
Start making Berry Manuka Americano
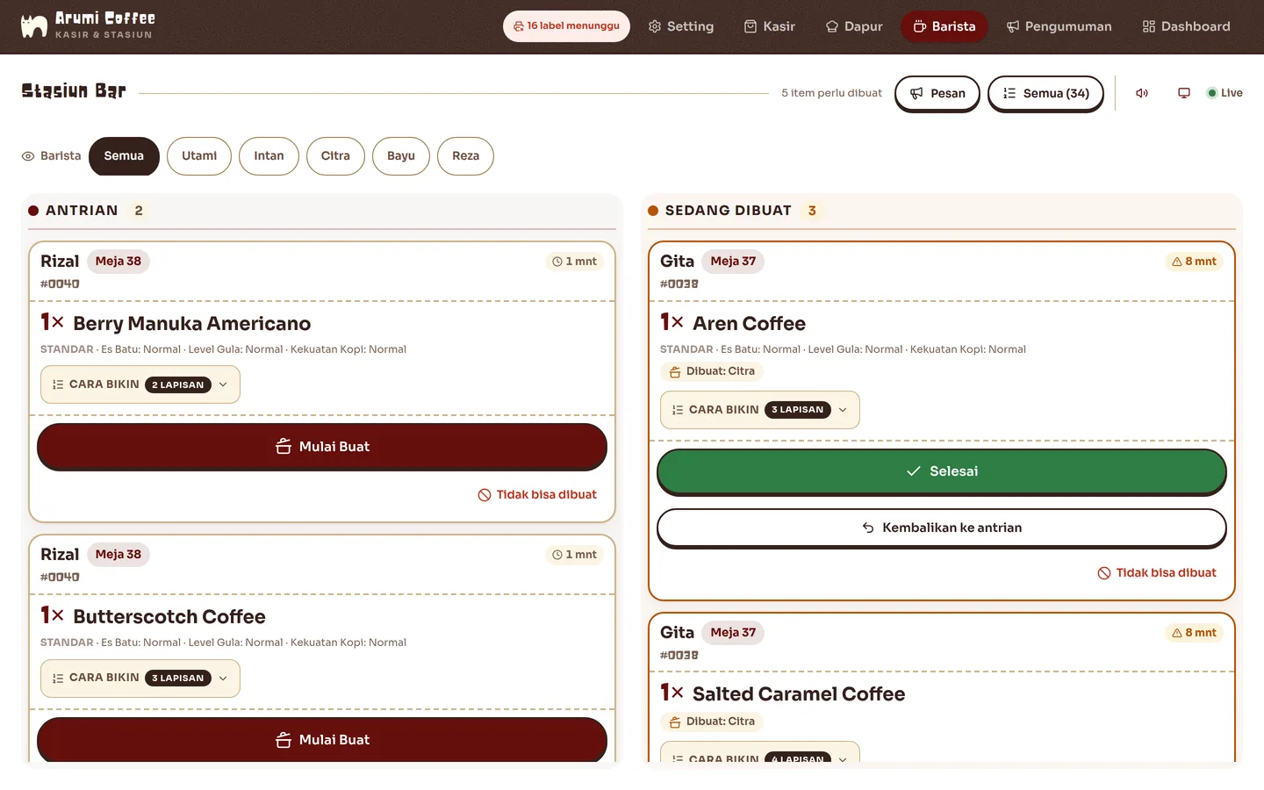322,447
